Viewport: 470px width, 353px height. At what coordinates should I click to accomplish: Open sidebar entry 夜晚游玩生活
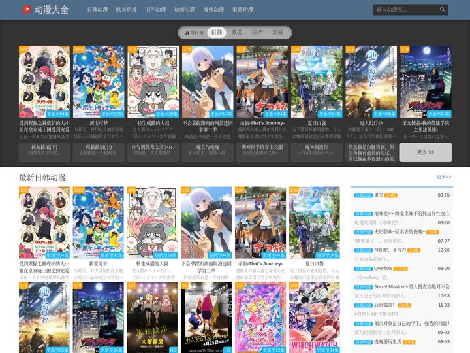click(388, 342)
